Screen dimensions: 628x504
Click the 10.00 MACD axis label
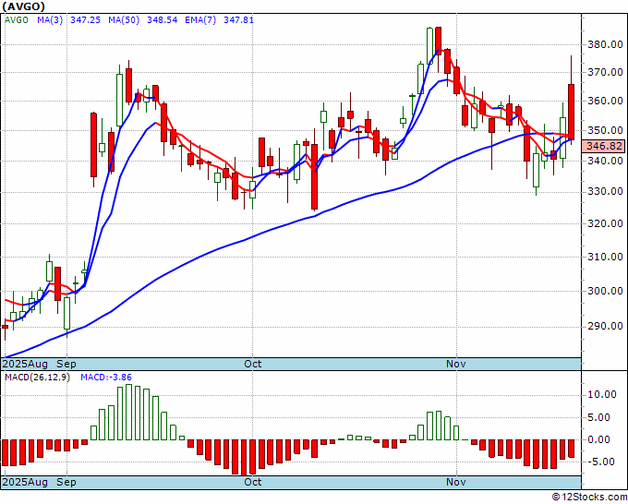[x=602, y=395]
